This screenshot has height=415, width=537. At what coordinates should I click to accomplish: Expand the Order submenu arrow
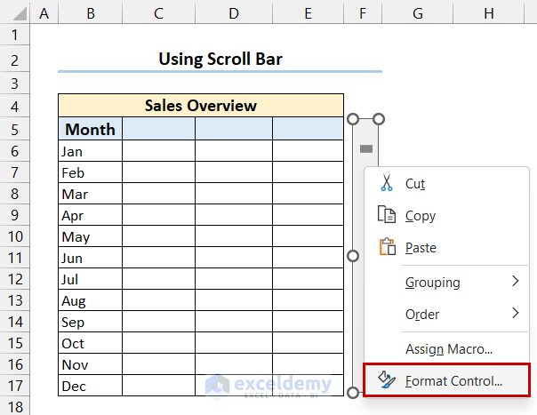tap(515, 314)
